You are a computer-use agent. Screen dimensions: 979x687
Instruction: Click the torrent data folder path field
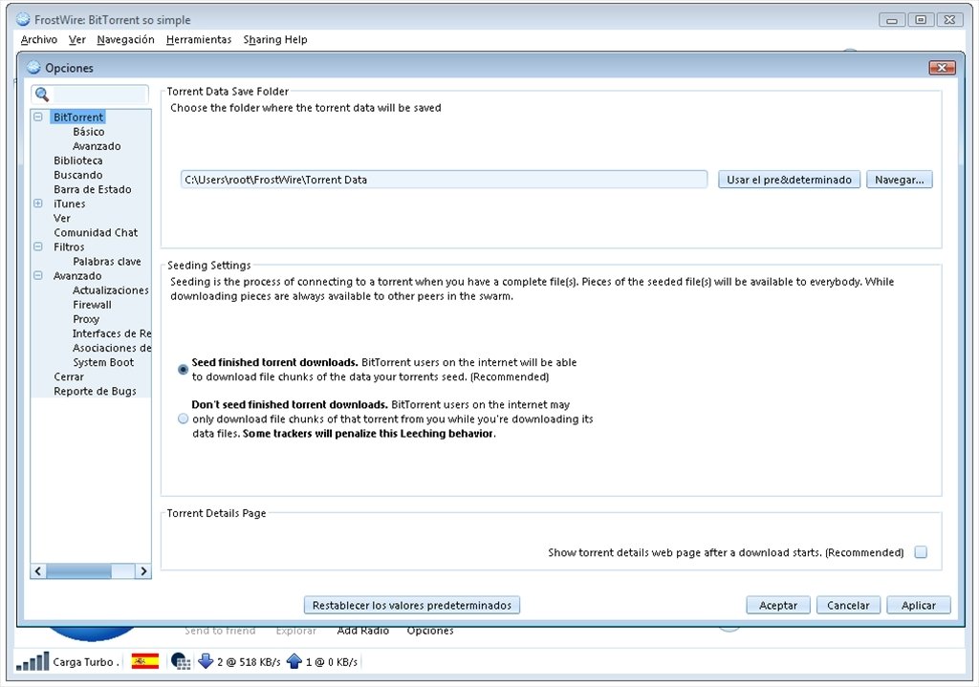click(444, 180)
